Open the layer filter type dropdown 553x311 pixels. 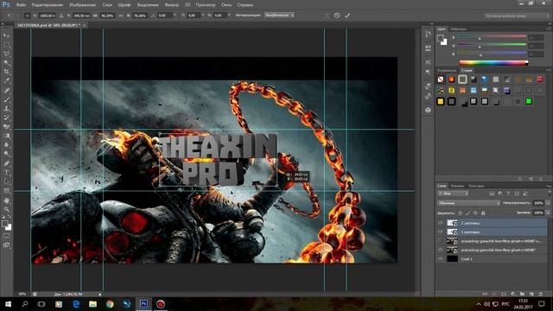(453, 194)
